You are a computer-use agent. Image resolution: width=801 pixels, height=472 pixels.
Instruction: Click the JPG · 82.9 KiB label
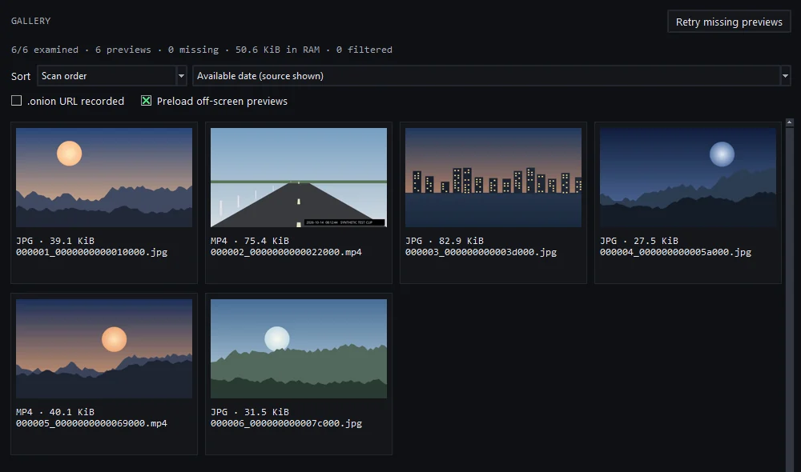click(x=445, y=241)
